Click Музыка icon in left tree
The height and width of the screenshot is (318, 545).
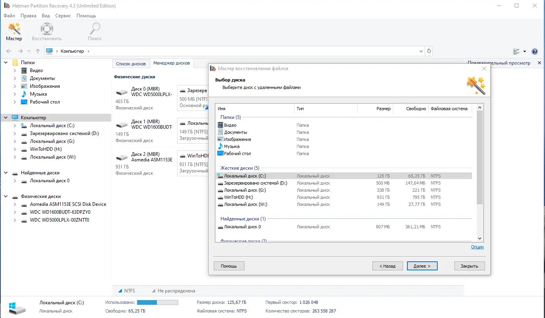pyautogui.click(x=24, y=94)
